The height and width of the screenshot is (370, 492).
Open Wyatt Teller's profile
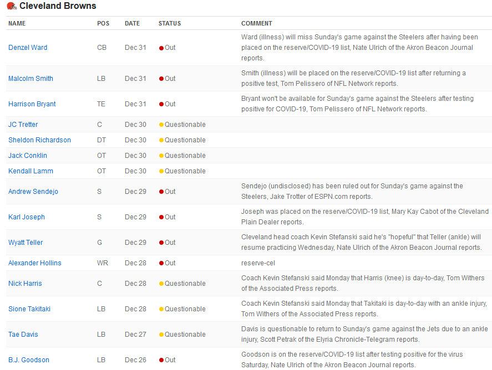(x=26, y=243)
